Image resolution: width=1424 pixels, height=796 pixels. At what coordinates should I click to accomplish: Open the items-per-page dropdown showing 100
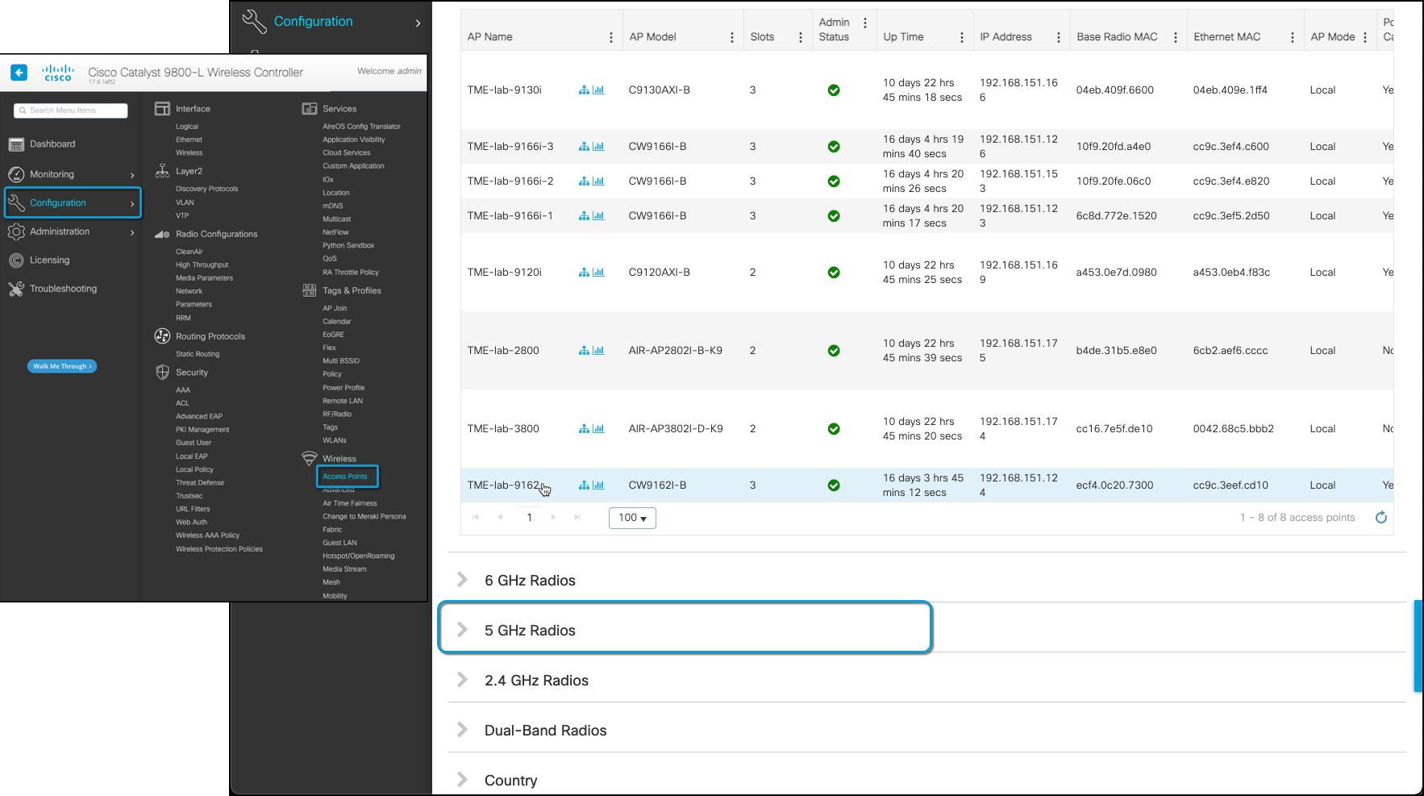coord(632,518)
